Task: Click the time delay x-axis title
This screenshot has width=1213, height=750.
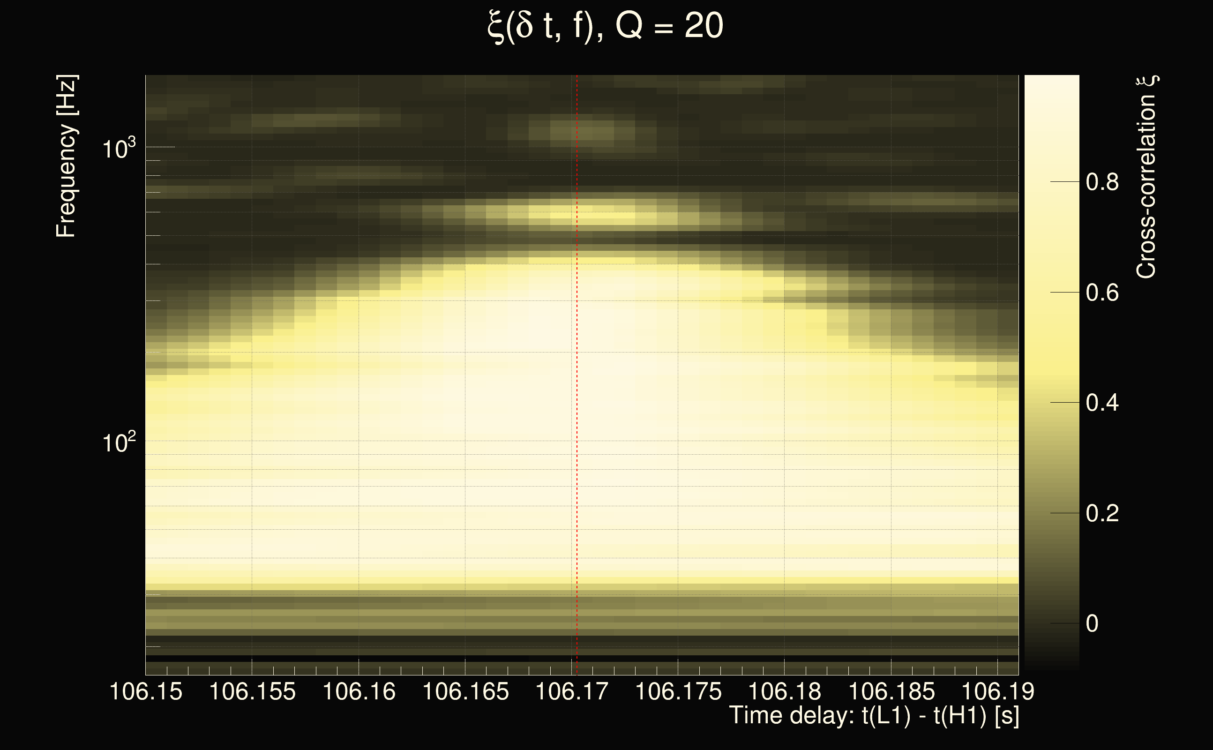Action: click(874, 716)
